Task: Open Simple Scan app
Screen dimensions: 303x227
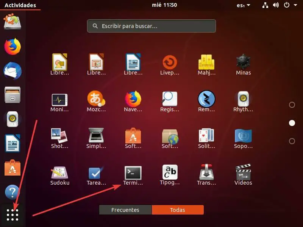Action: pyautogui.click(x=96, y=135)
